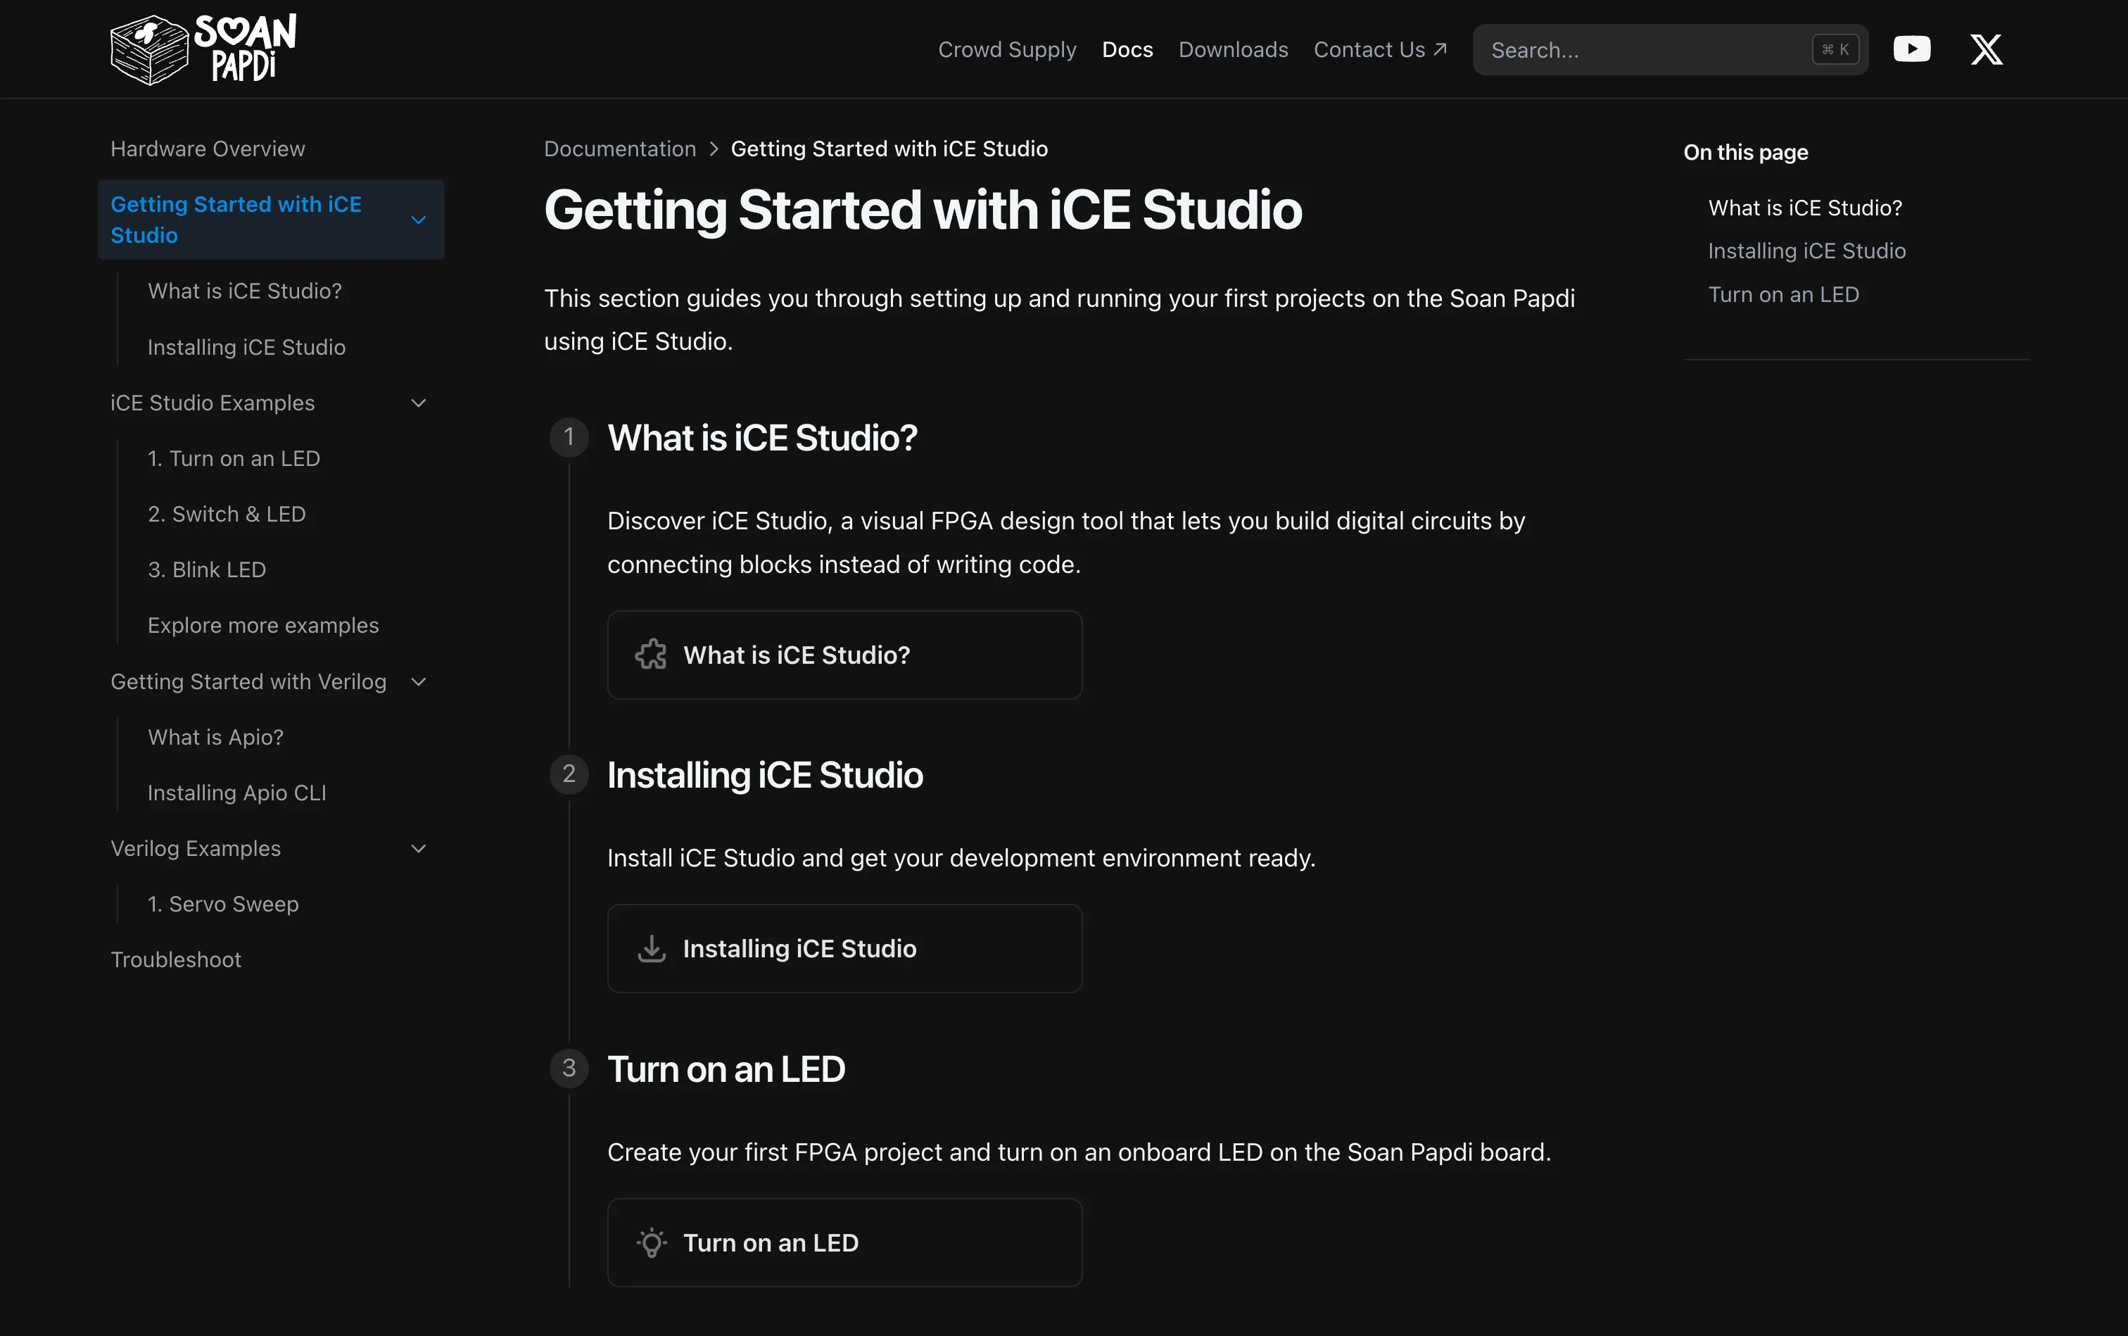Click the puzzle icon in the What is iCE Studio card
Screen dimensions: 2128x1336
click(x=651, y=655)
